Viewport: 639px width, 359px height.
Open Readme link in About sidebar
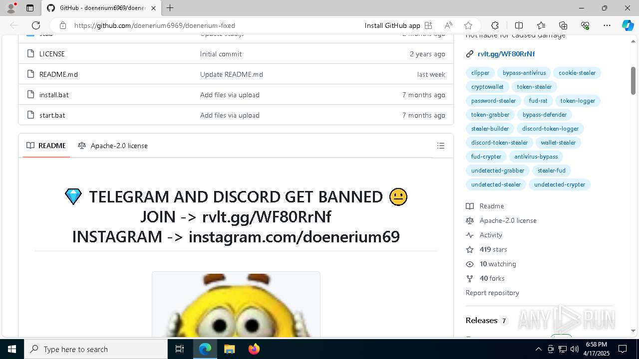492,206
